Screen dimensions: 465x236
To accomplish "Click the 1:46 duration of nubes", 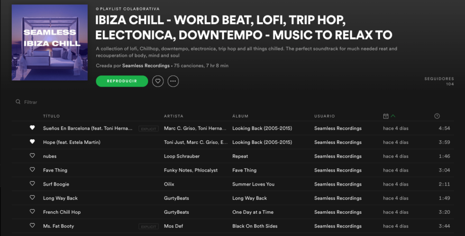I will (444, 156).
